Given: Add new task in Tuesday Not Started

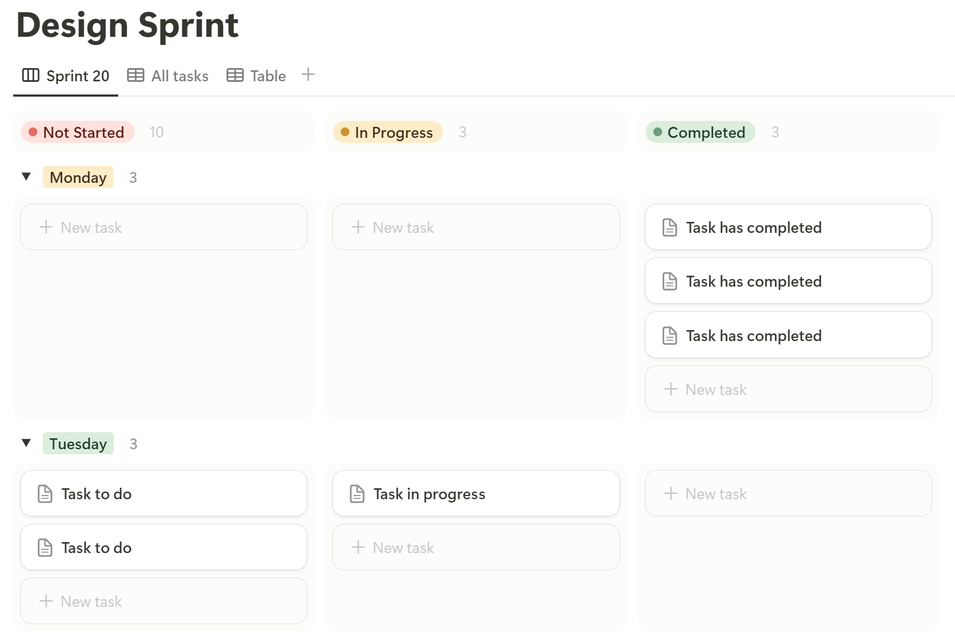Looking at the screenshot, I should pos(164,601).
